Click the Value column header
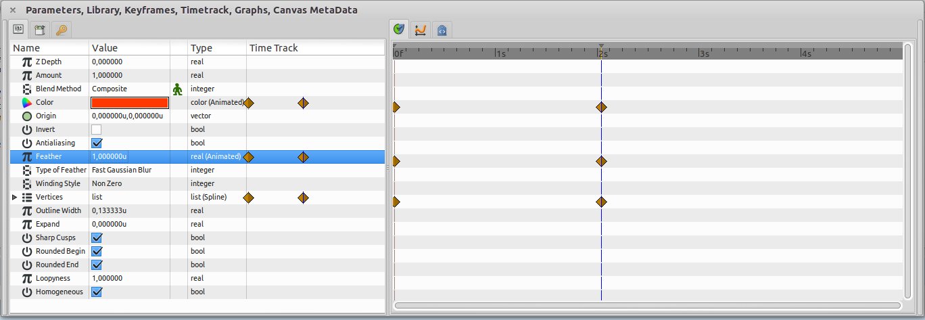This screenshot has height=320, width=925. click(130, 48)
